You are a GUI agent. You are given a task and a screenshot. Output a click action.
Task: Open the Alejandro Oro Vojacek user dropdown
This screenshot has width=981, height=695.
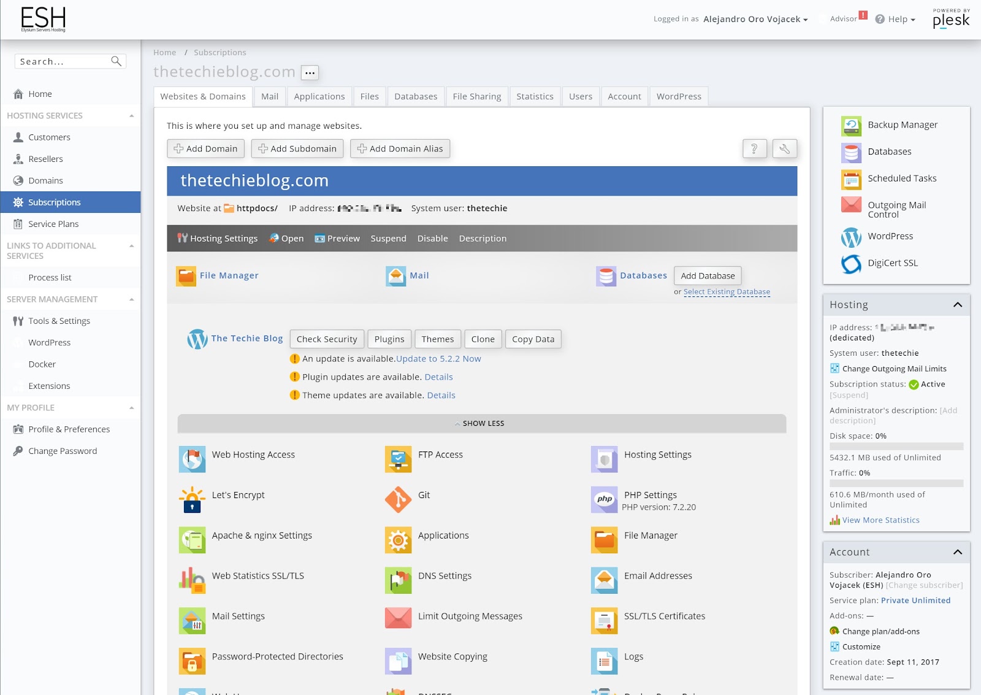[755, 19]
